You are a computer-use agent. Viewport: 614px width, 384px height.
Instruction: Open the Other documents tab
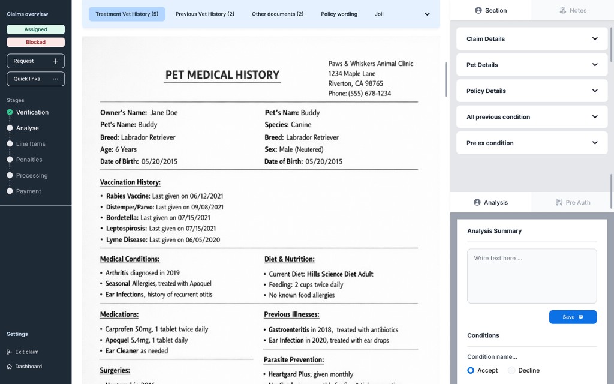(278, 14)
